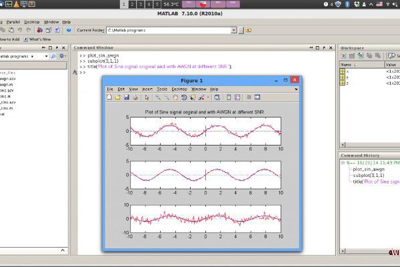Open Parallel menu in MATLAB menu bar
Viewport: 400px width, 267px height.
(13, 22)
